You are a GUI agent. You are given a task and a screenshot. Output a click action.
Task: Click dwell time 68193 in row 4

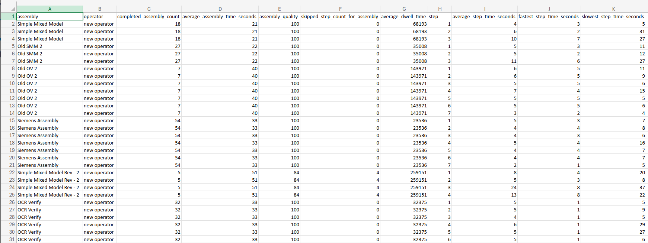420,39
